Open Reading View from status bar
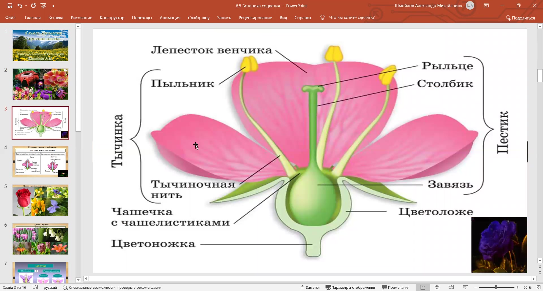 click(451, 287)
